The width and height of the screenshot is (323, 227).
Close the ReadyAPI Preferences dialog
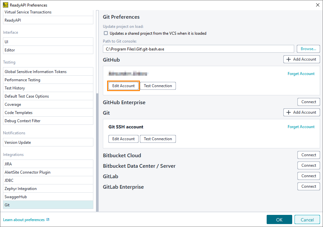[x=317, y=5]
